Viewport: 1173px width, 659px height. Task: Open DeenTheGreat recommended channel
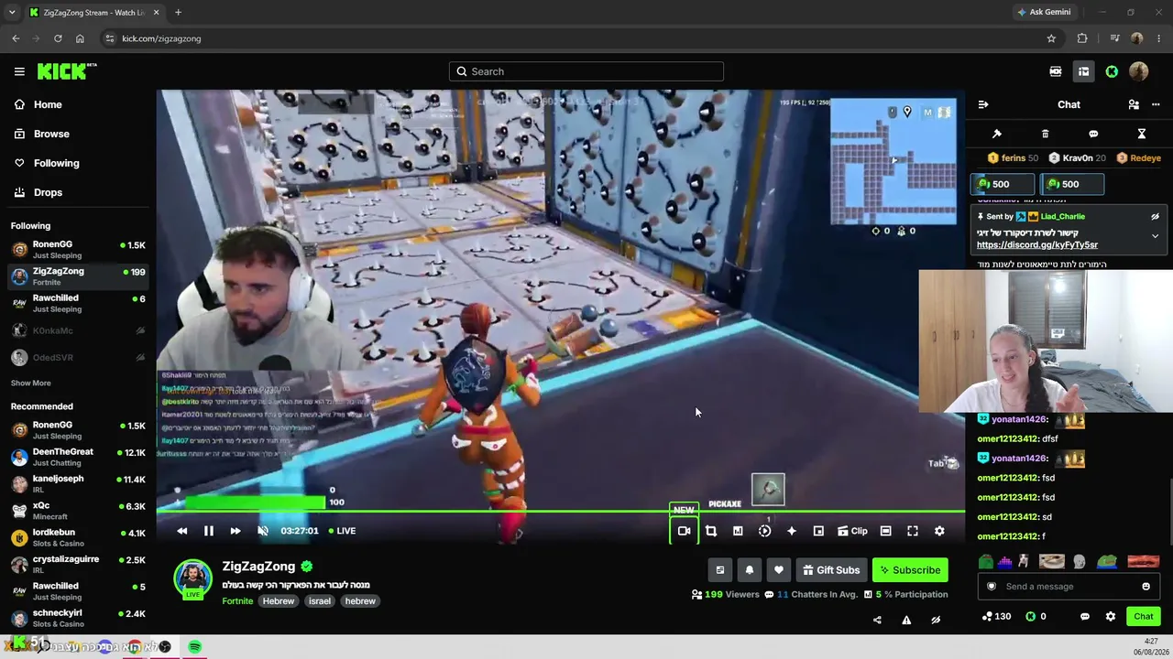78,457
